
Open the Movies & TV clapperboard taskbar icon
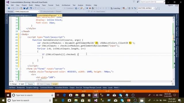pos(142,100)
